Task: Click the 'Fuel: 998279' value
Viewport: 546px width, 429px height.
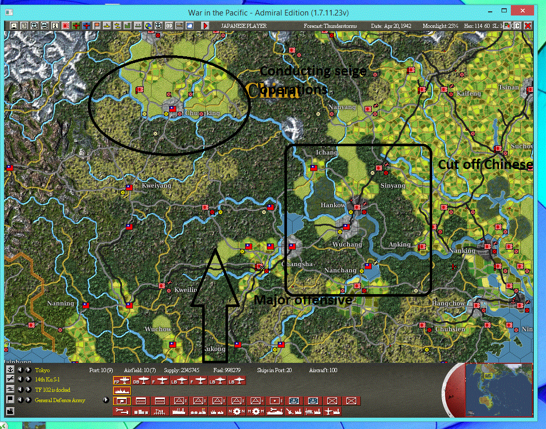Action: click(226, 370)
